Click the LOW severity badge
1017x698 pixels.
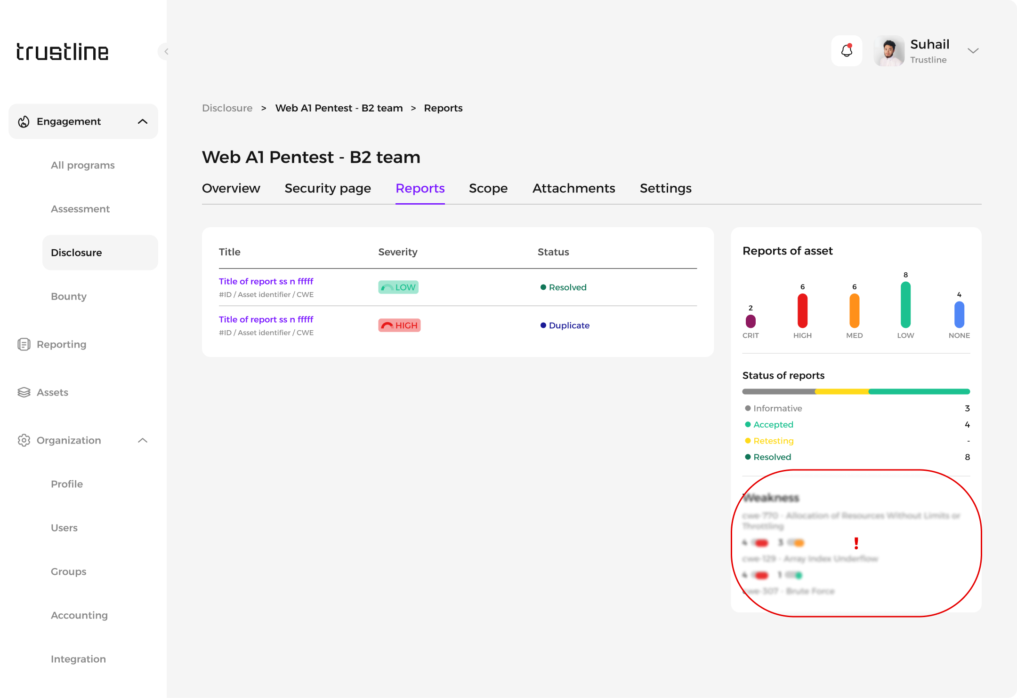point(398,287)
